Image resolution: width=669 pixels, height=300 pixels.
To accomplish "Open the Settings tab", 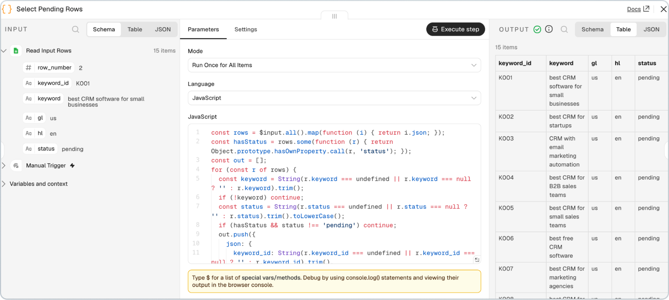I will click(x=246, y=29).
